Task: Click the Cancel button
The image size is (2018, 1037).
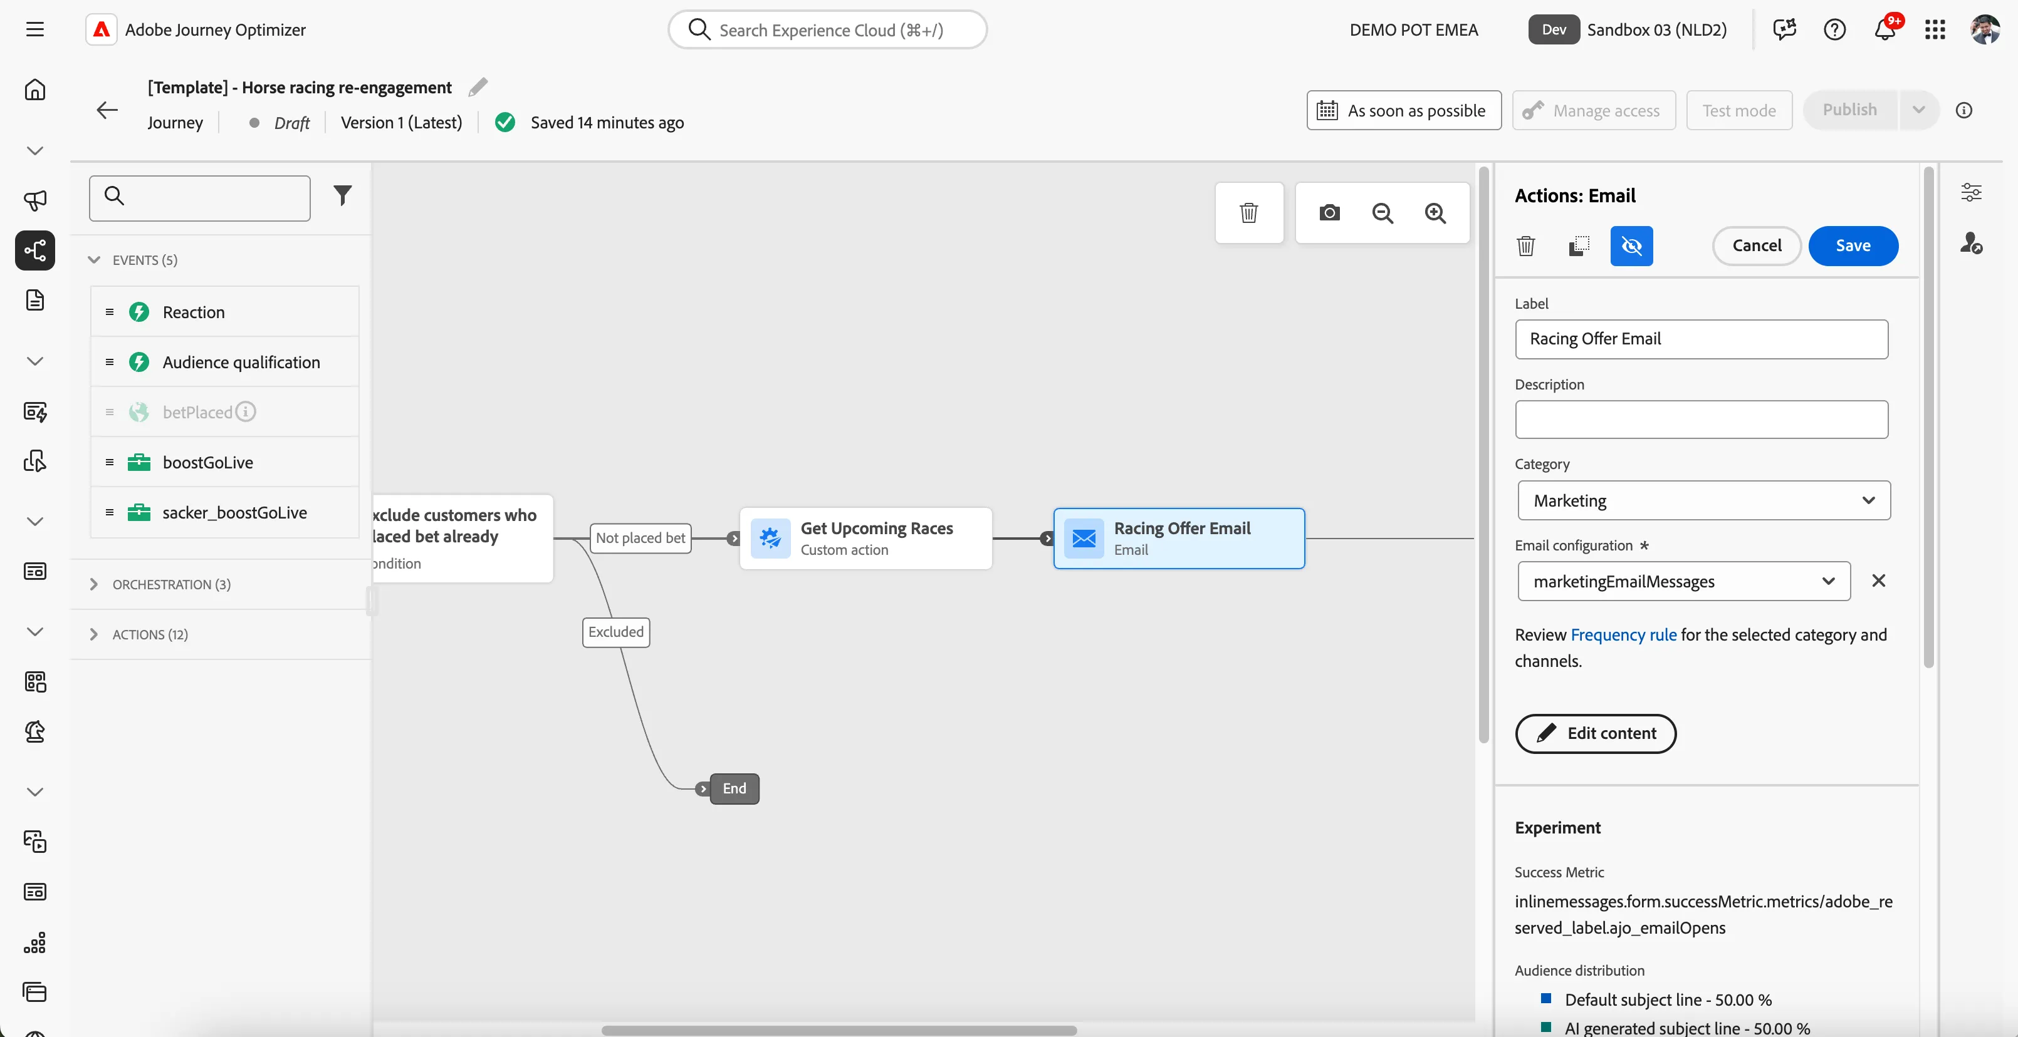Action: pos(1756,245)
